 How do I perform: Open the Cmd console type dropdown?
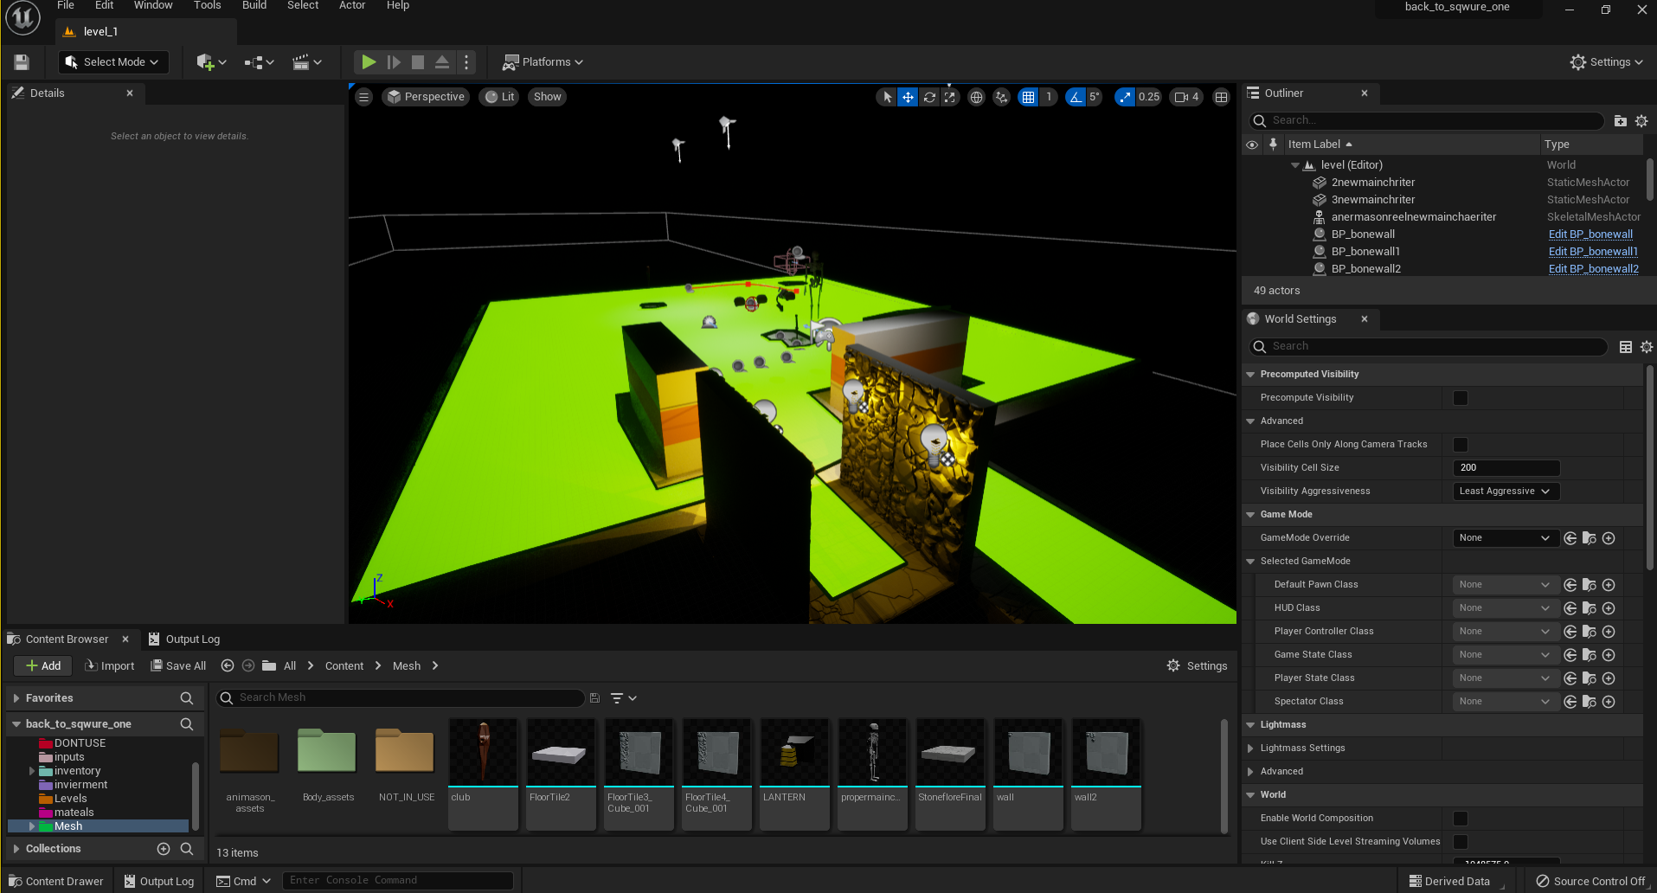click(244, 881)
